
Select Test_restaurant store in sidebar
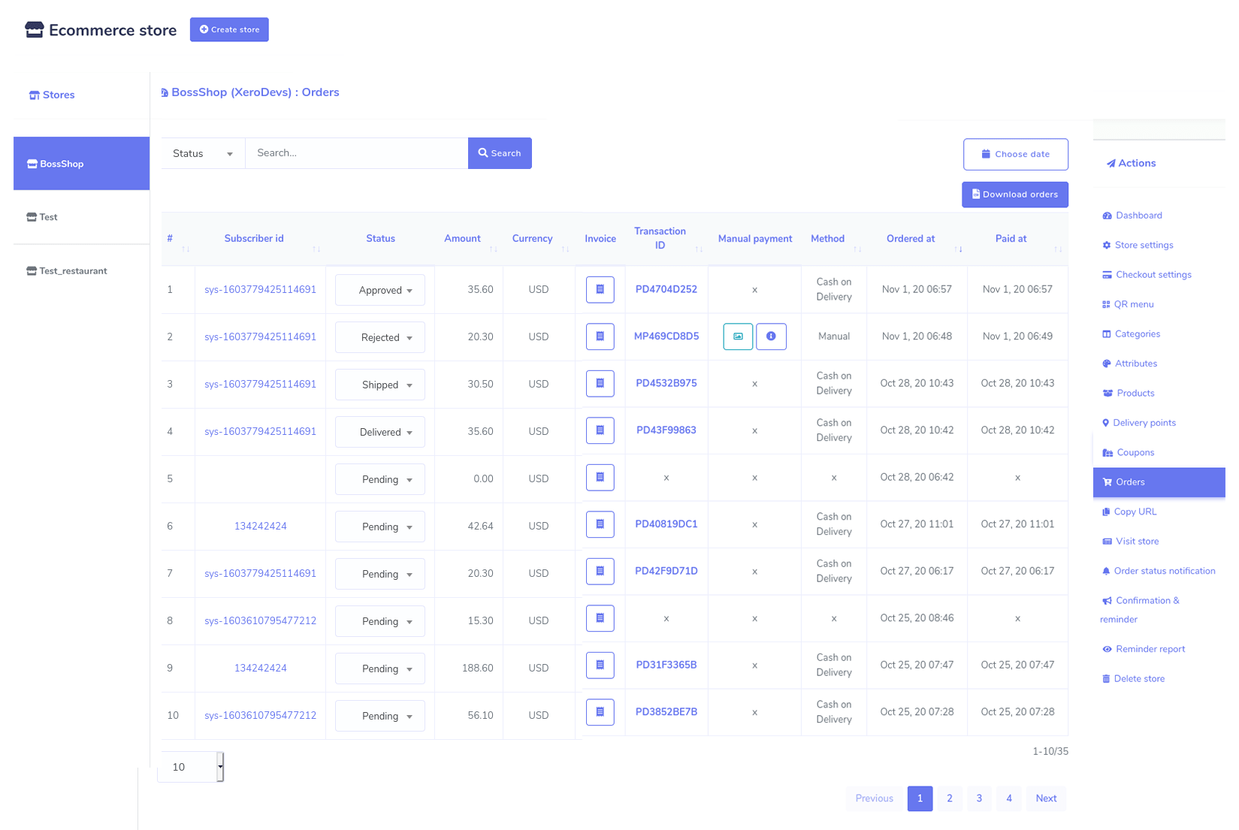pos(73,271)
